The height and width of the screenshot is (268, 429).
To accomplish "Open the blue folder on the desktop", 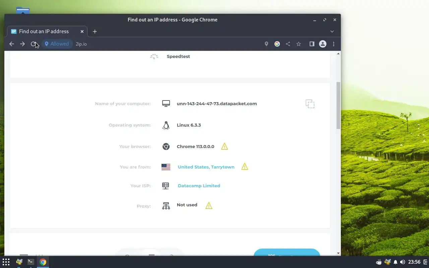I will (x=22, y=10).
